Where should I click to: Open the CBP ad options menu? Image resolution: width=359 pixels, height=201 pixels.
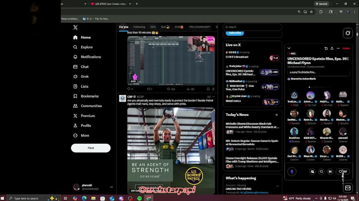coord(213,97)
